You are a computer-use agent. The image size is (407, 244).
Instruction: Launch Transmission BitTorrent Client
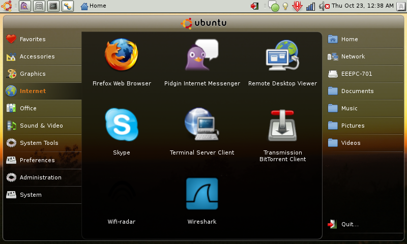tap(282, 135)
